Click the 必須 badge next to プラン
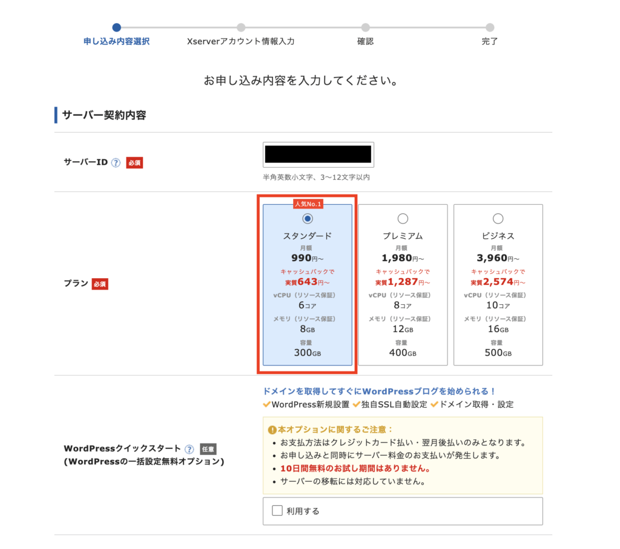620x549 pixels. pyautogui.click(x=100, y=284)
